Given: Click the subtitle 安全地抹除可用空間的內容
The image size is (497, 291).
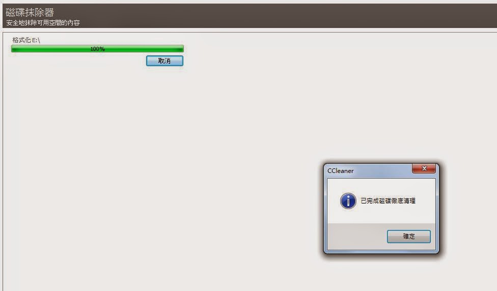Looking at the screenshot, I should pos(43,23).
